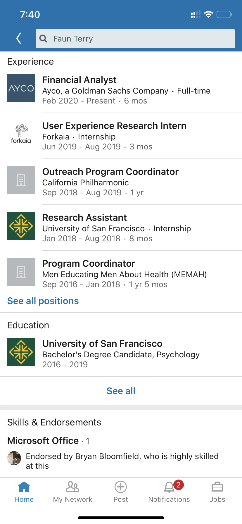Screen dimensions: 242x524
Task: Tap the back arrow icon
Action: click(19, 38)
